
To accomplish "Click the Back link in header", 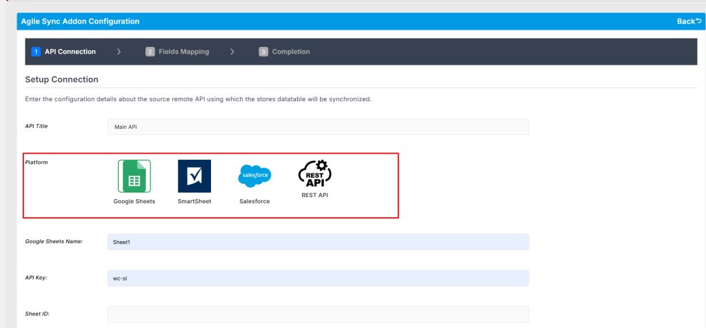I will pyautogui.click(x=689, y=21).
